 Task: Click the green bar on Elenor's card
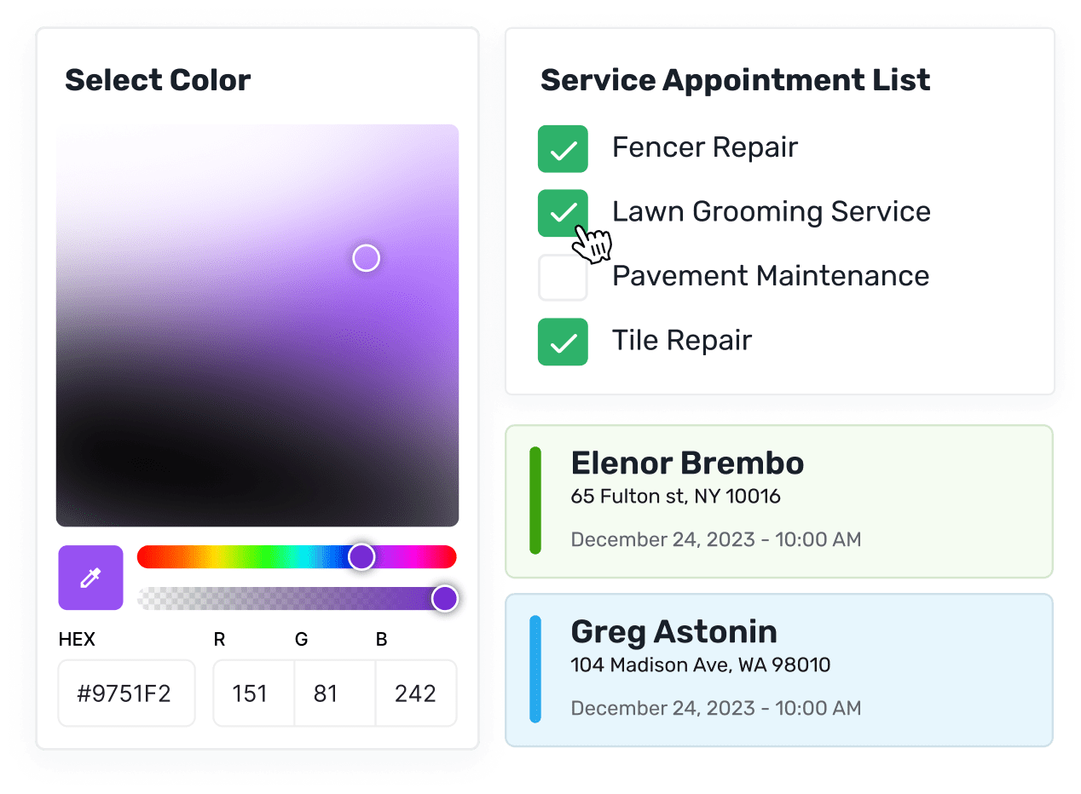[535, 501]
